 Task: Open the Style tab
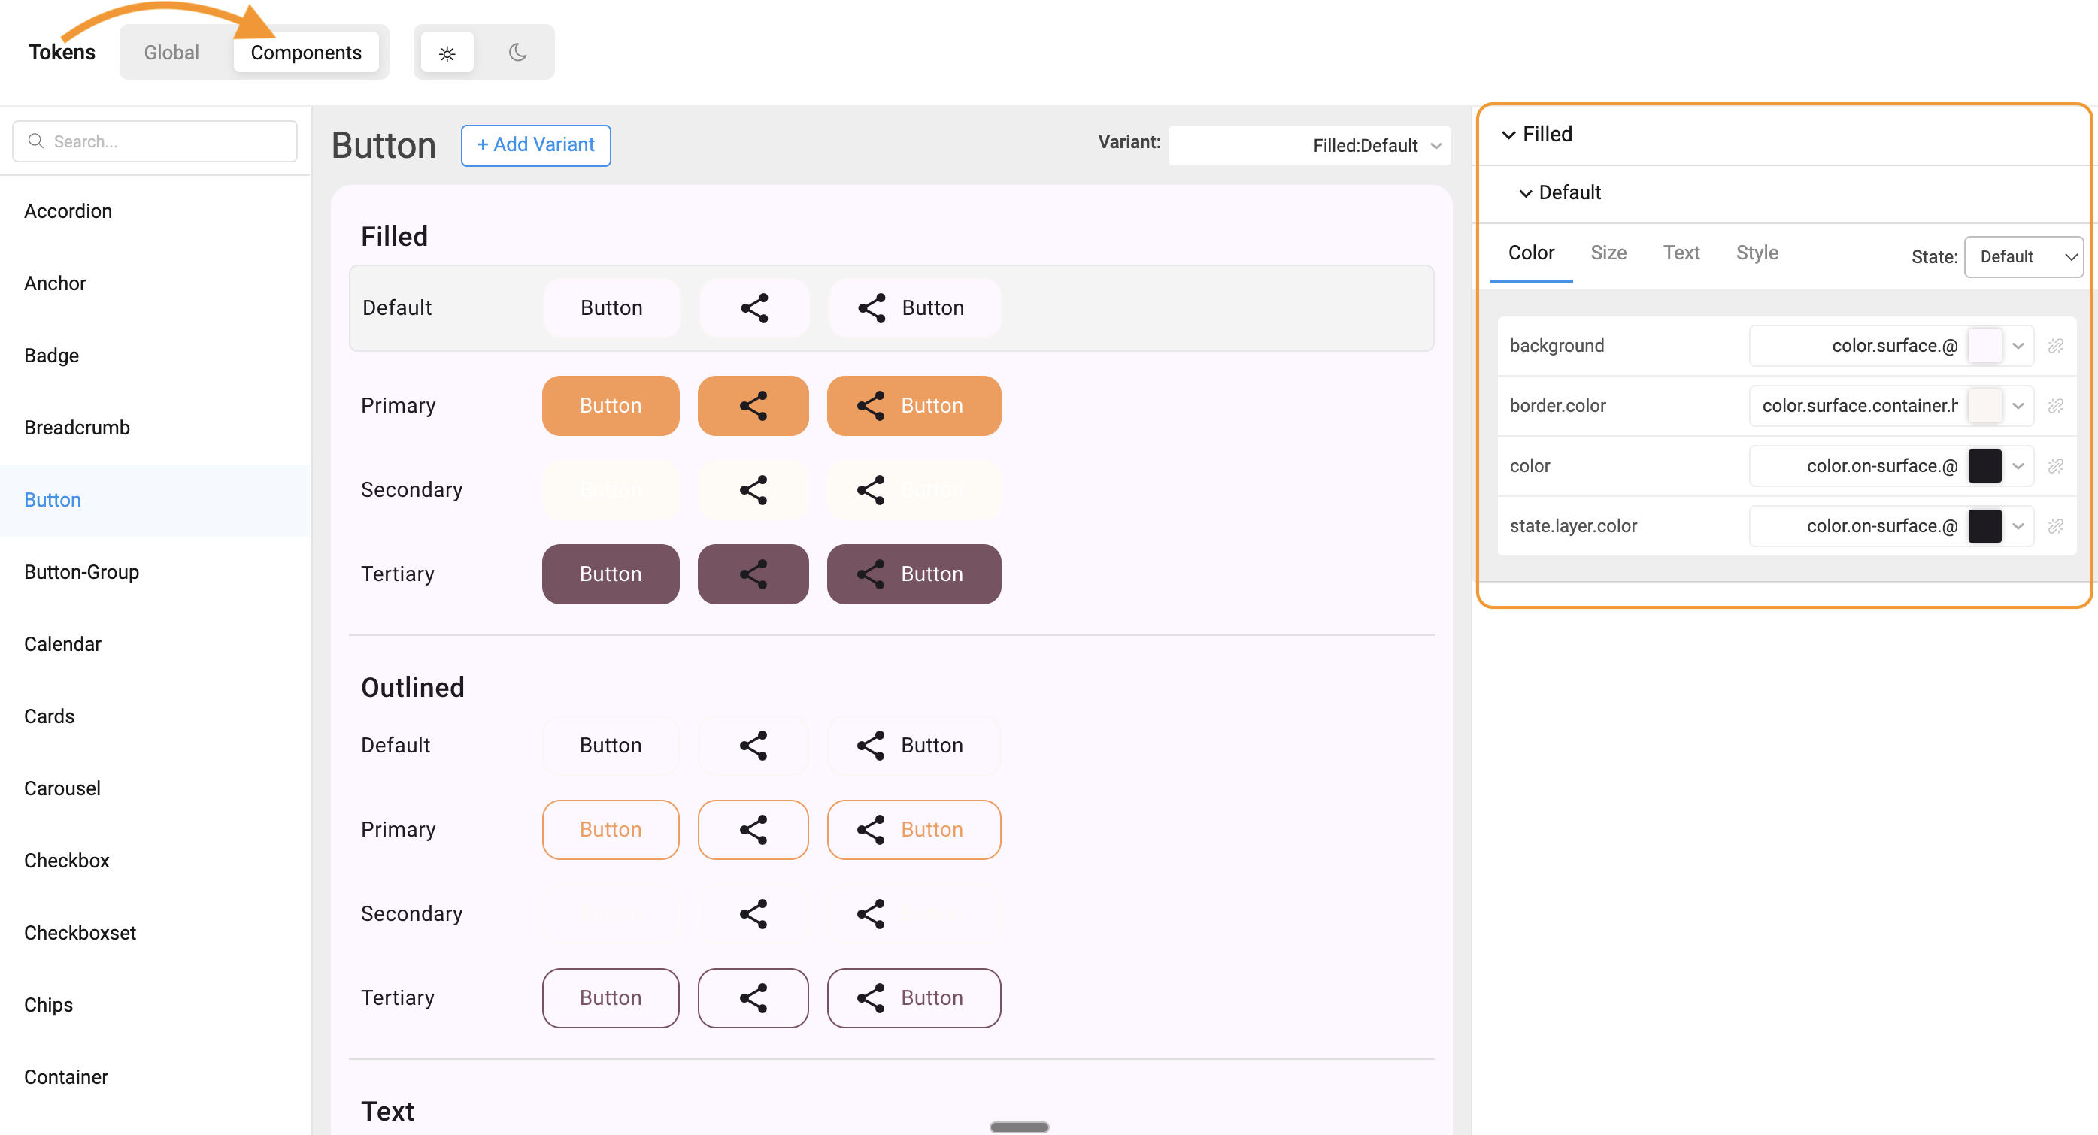[x=1756, y=253]
